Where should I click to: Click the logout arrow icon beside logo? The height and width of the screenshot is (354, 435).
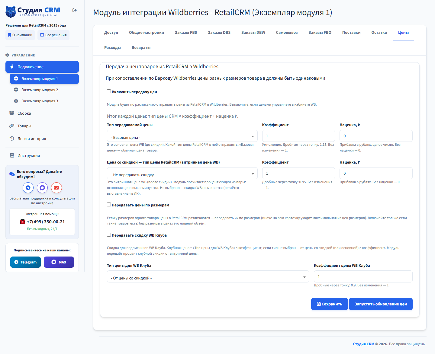pos(75,10)
